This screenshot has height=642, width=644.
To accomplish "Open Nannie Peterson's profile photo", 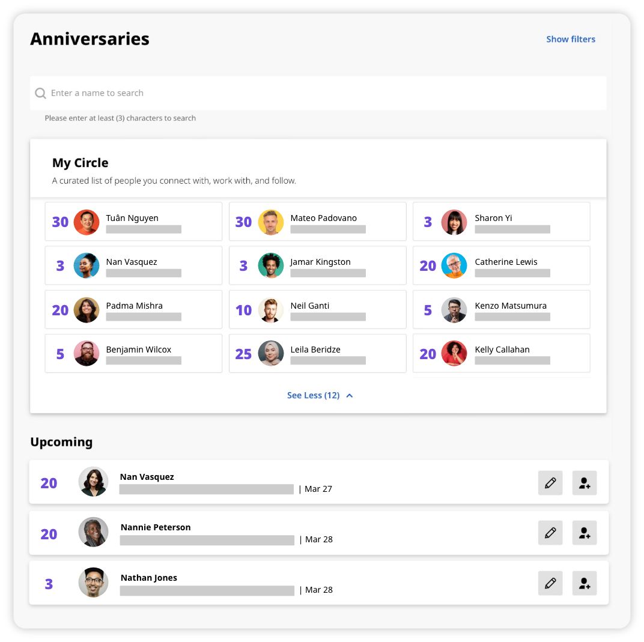I will point(93,532).
